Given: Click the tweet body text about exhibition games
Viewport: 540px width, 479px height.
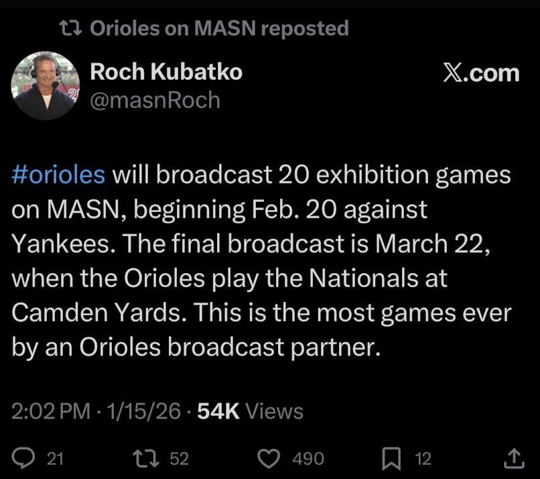Looking at the screenshot, I should pos(261,262).
